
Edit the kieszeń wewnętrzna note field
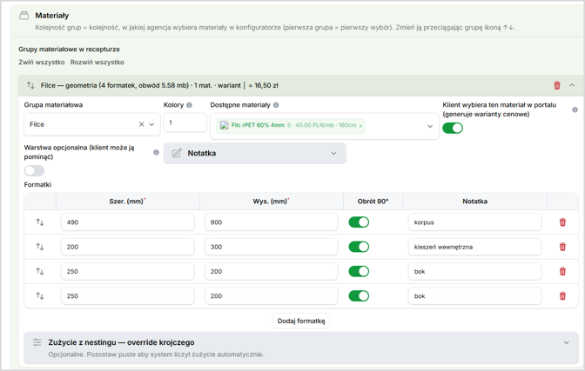coord(474,247)
